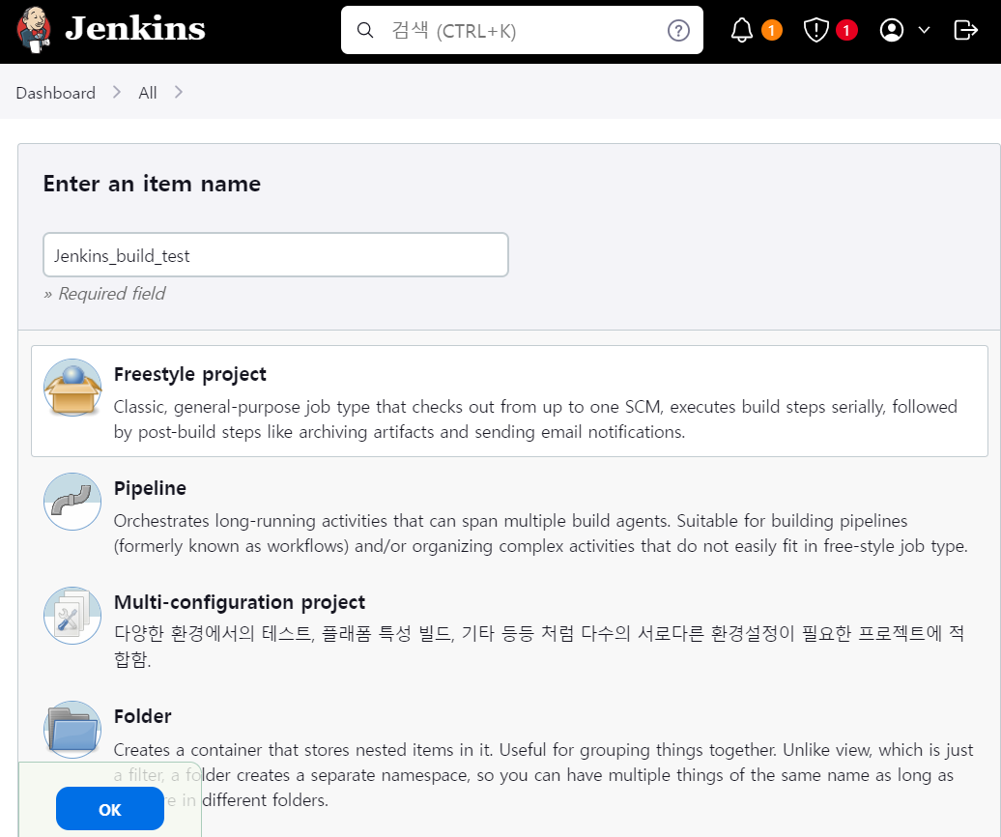The image size is (1001, 837).
Task: Choose the Pipeline item type title
Action: pos(150,488)
